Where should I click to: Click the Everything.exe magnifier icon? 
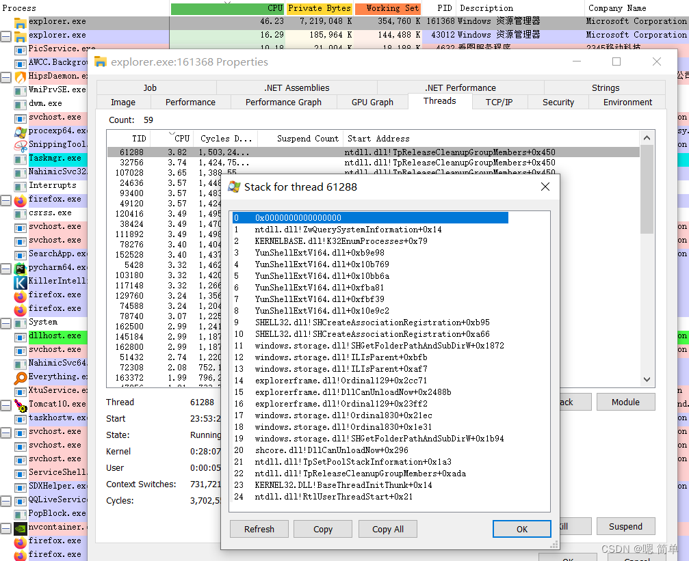point(21,377)
